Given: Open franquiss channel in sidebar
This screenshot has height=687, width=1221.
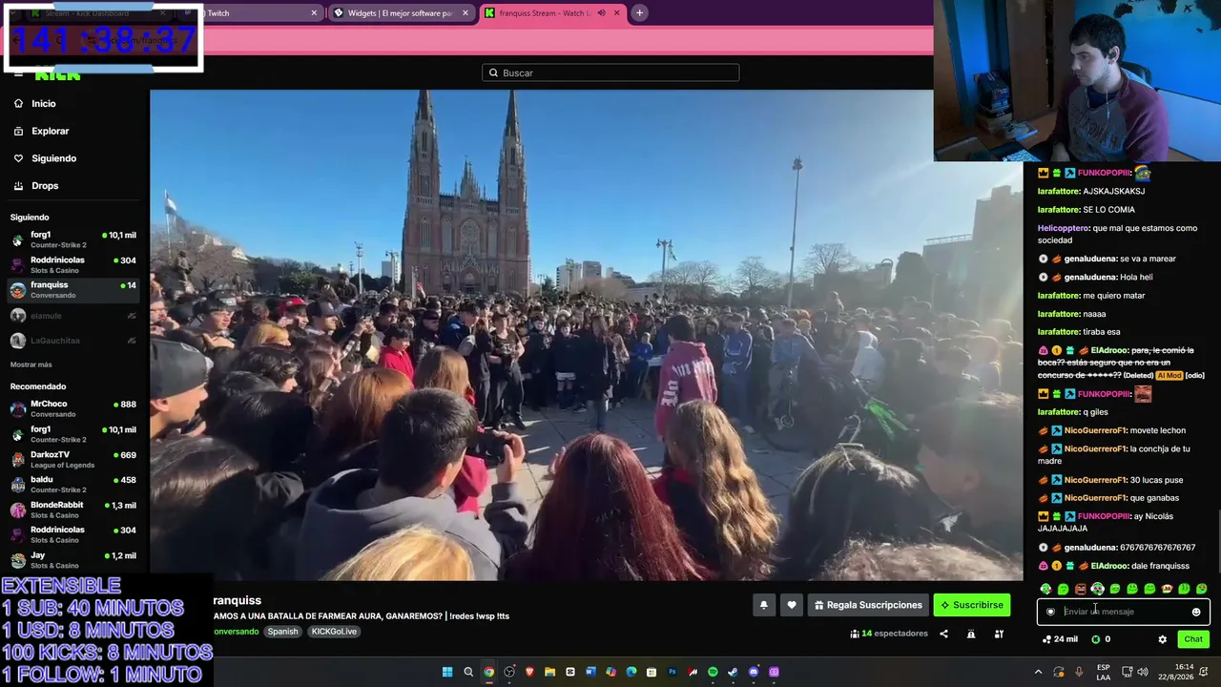Looking at the screenshot, I should (73, 289).
